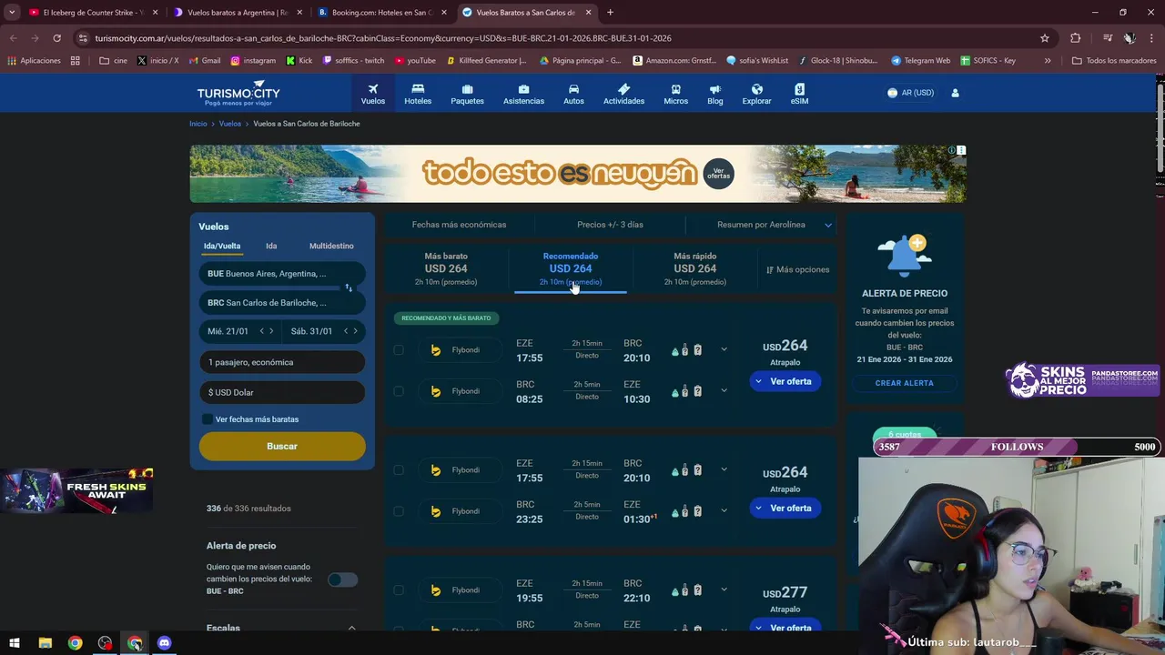Open the Asistencias section
The image size is (1165, 655).
[x=523, y=94]
